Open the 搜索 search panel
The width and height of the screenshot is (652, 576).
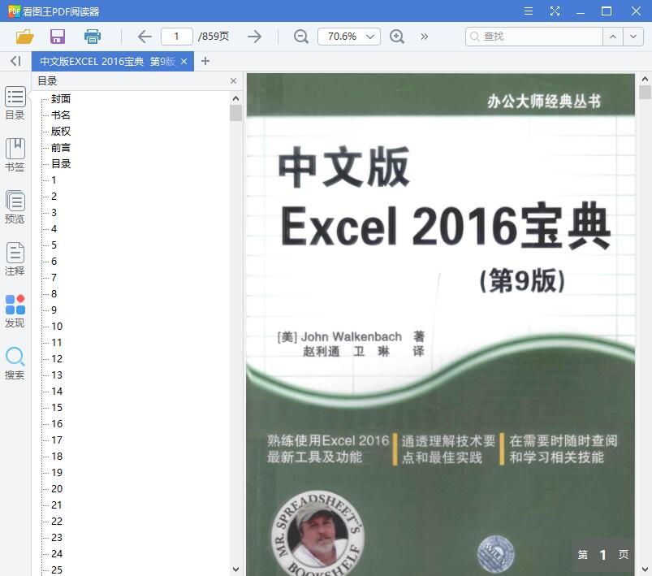point(15,363)
